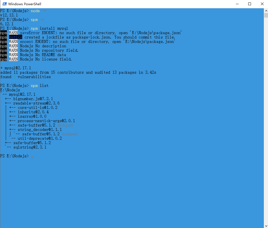Click the 'enoent ENOENT' warning line

tap(87, 42)
